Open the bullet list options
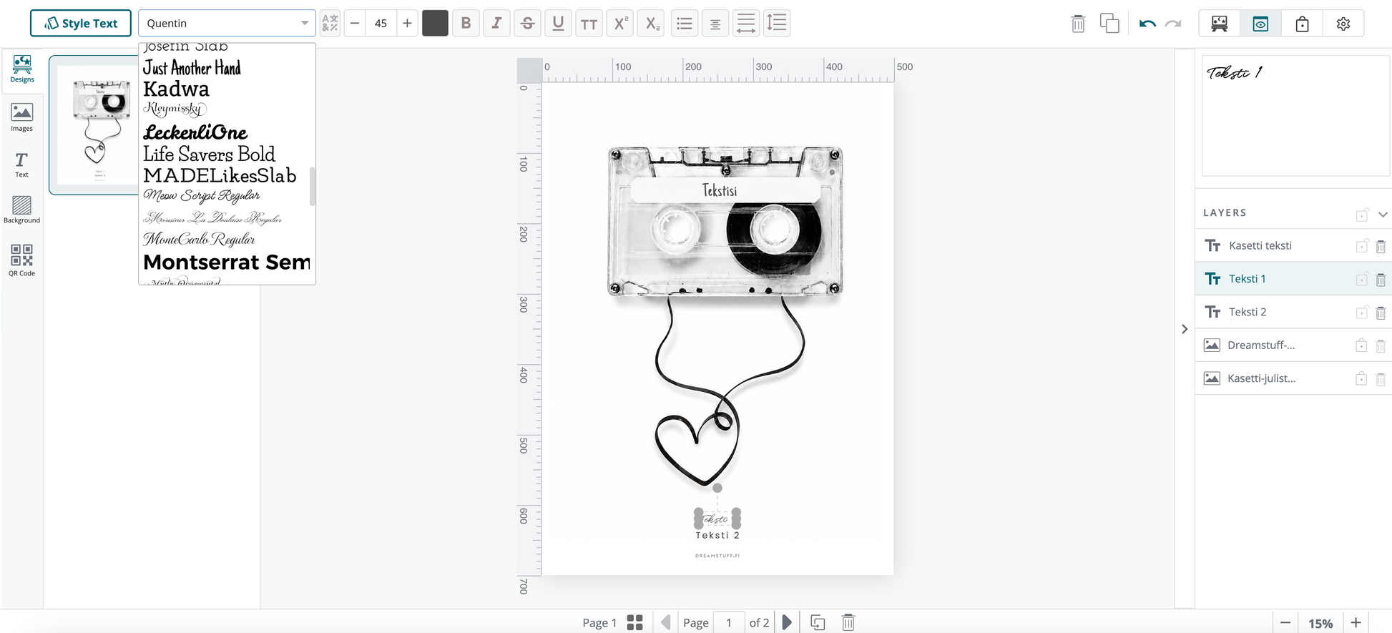The width and height of the screenshot is (1392, 633). tap(685, 23)
